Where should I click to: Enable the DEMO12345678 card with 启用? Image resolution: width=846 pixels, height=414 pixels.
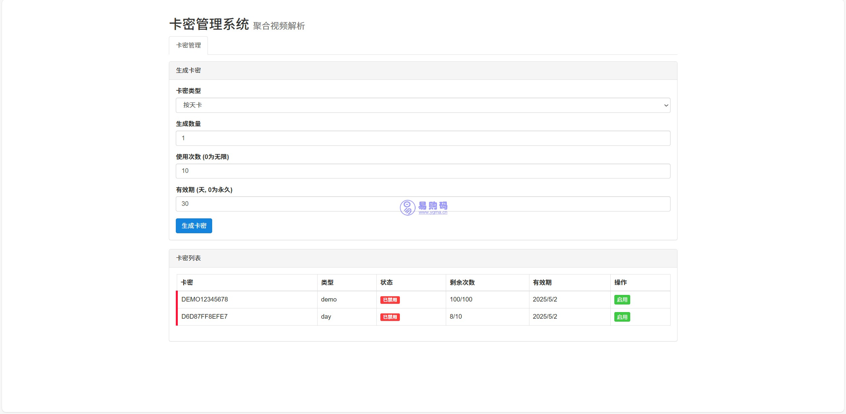tap(622, 300)
